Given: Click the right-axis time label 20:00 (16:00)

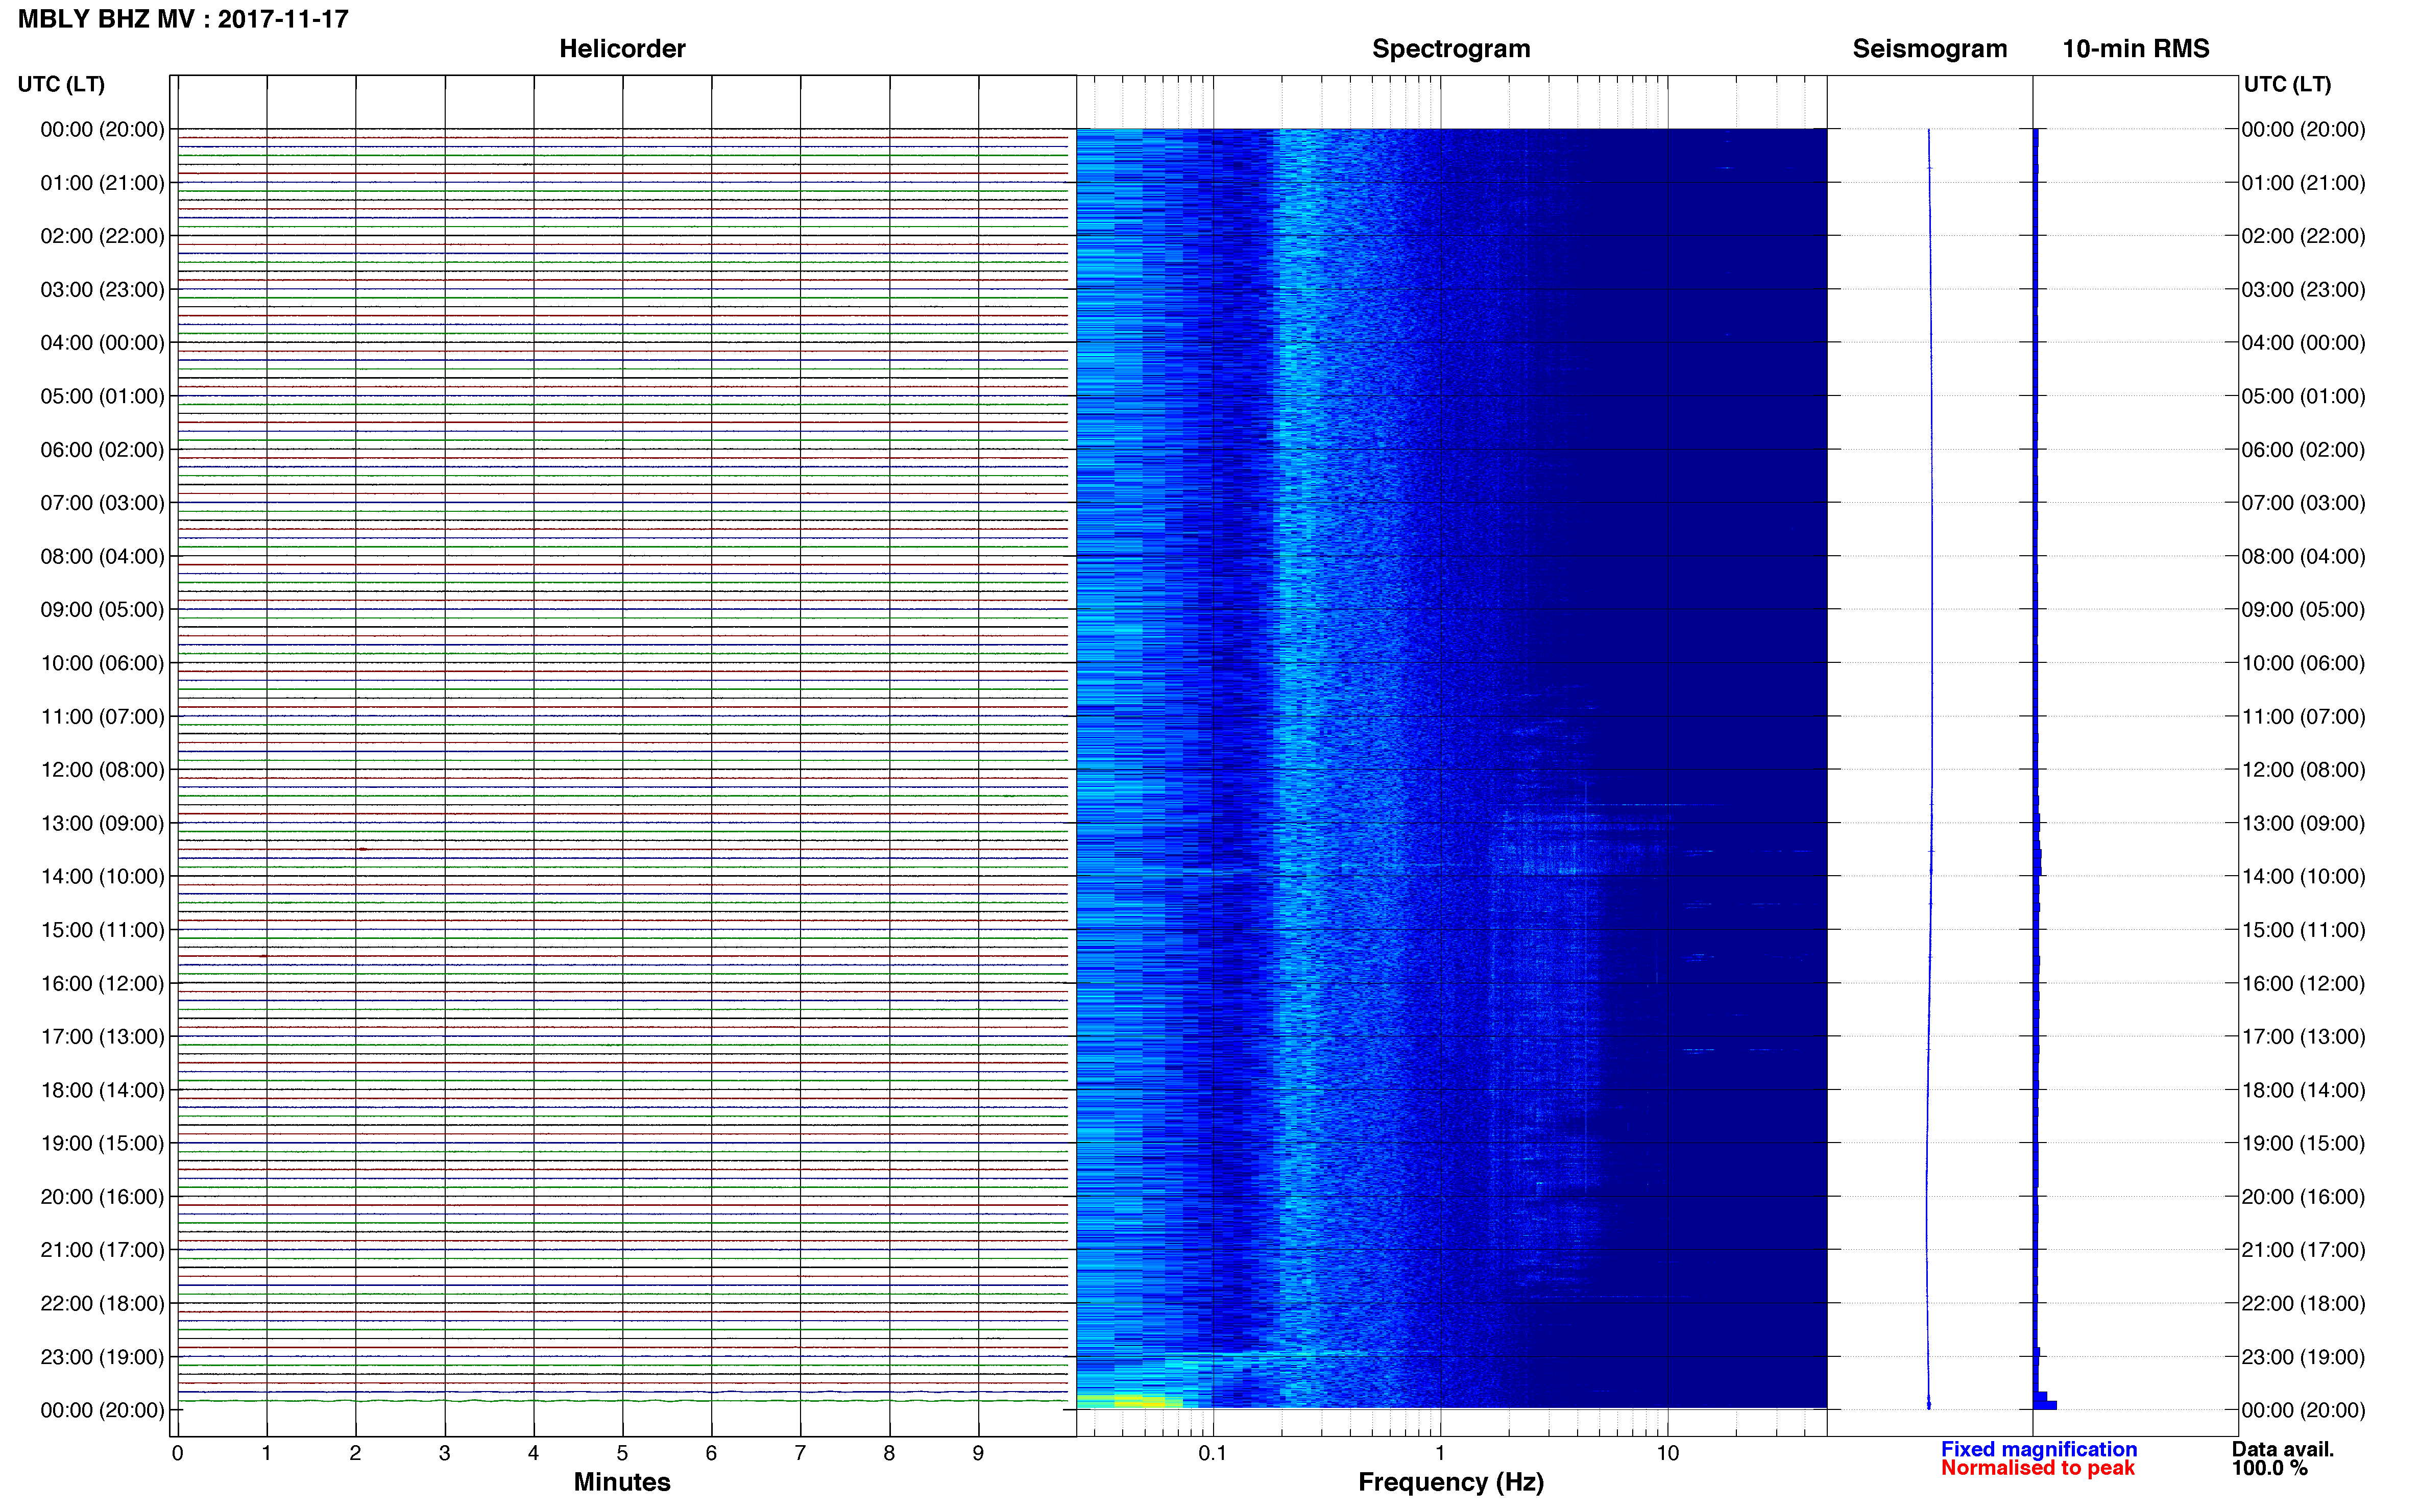Looking at the screenshot, I should point(2303,1196).
